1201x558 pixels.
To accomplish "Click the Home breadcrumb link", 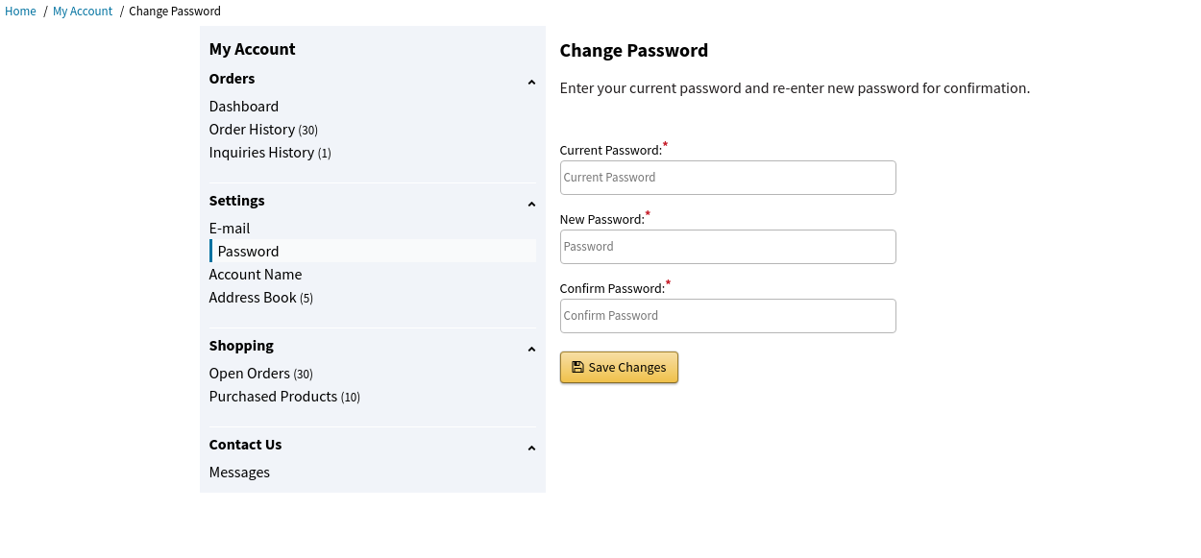I will [x=20, y=12].
